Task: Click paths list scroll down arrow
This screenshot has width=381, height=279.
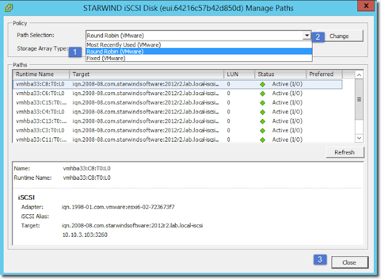Action: click(359, 138)
